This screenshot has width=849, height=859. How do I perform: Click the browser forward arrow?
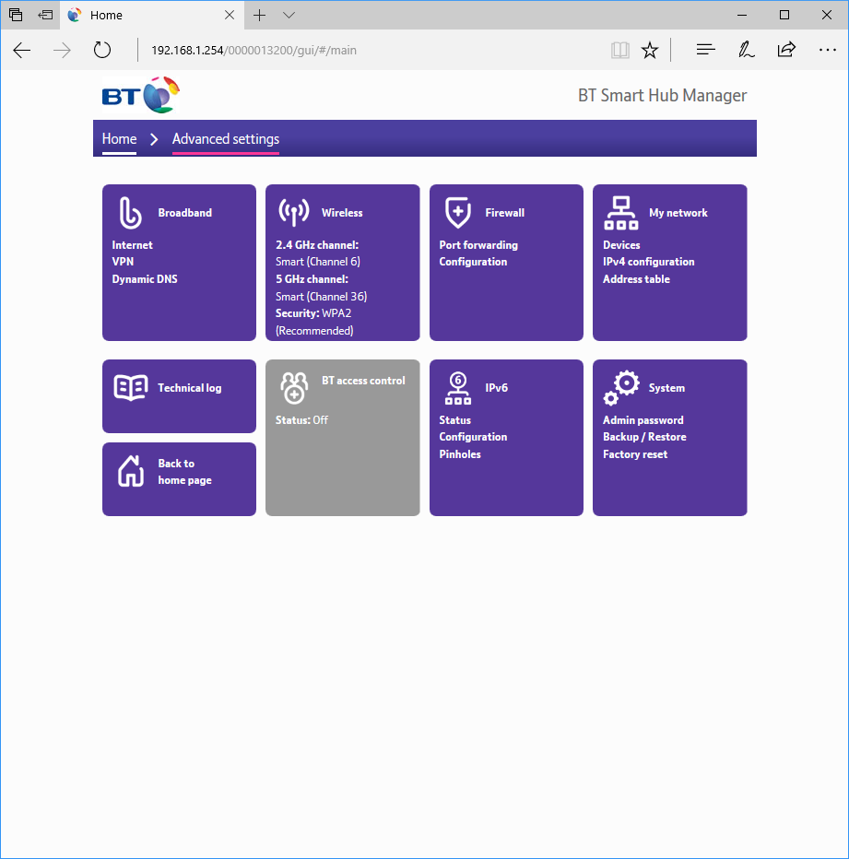62,51
